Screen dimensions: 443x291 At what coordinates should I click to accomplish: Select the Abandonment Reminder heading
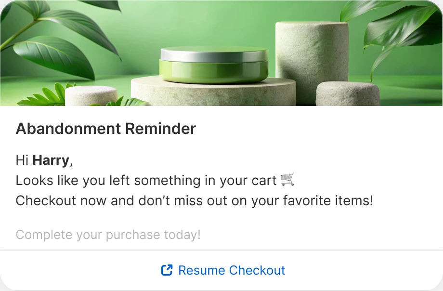pos(105,129)
